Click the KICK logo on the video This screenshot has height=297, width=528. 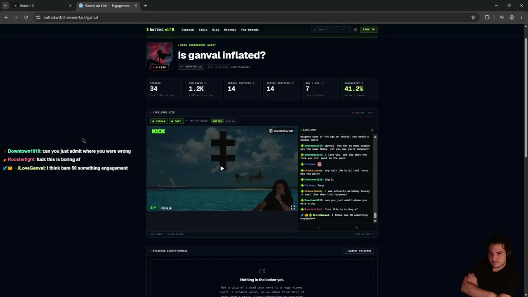pos(158,131)
